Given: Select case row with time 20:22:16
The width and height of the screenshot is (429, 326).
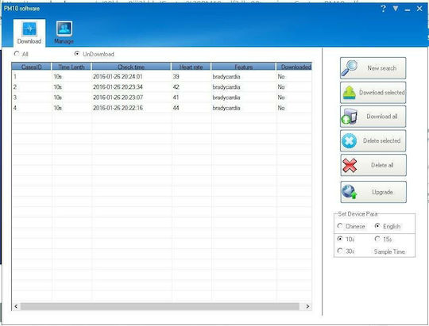Looking at the screenshot, I should coord(161,108).
